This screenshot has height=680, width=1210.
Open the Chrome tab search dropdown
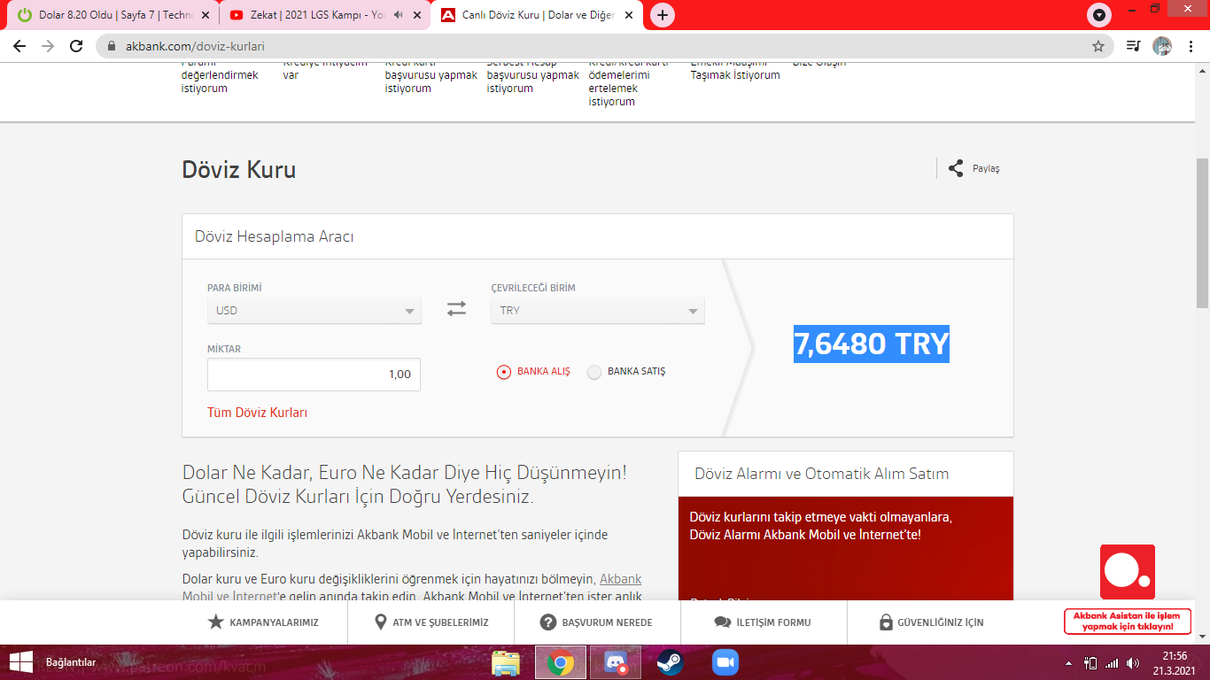tap(1099, 15)
